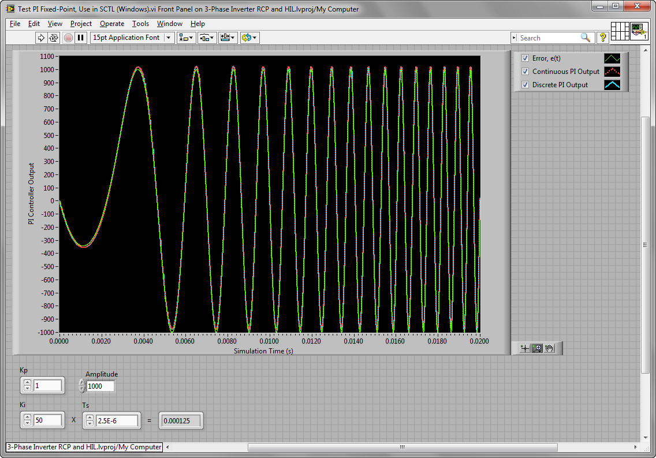Click the Kp value field

pos(47,385)
